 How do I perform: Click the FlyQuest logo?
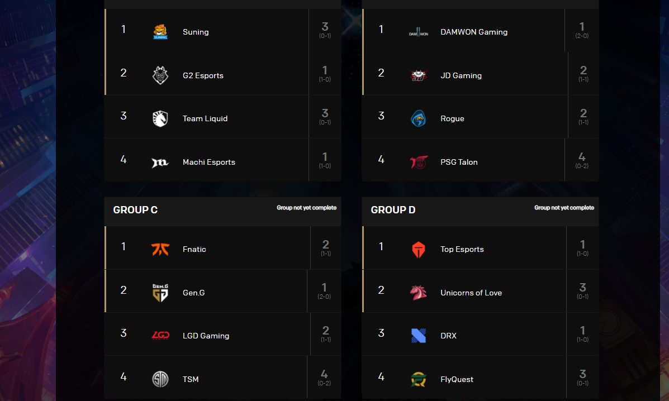pos(419,379)
